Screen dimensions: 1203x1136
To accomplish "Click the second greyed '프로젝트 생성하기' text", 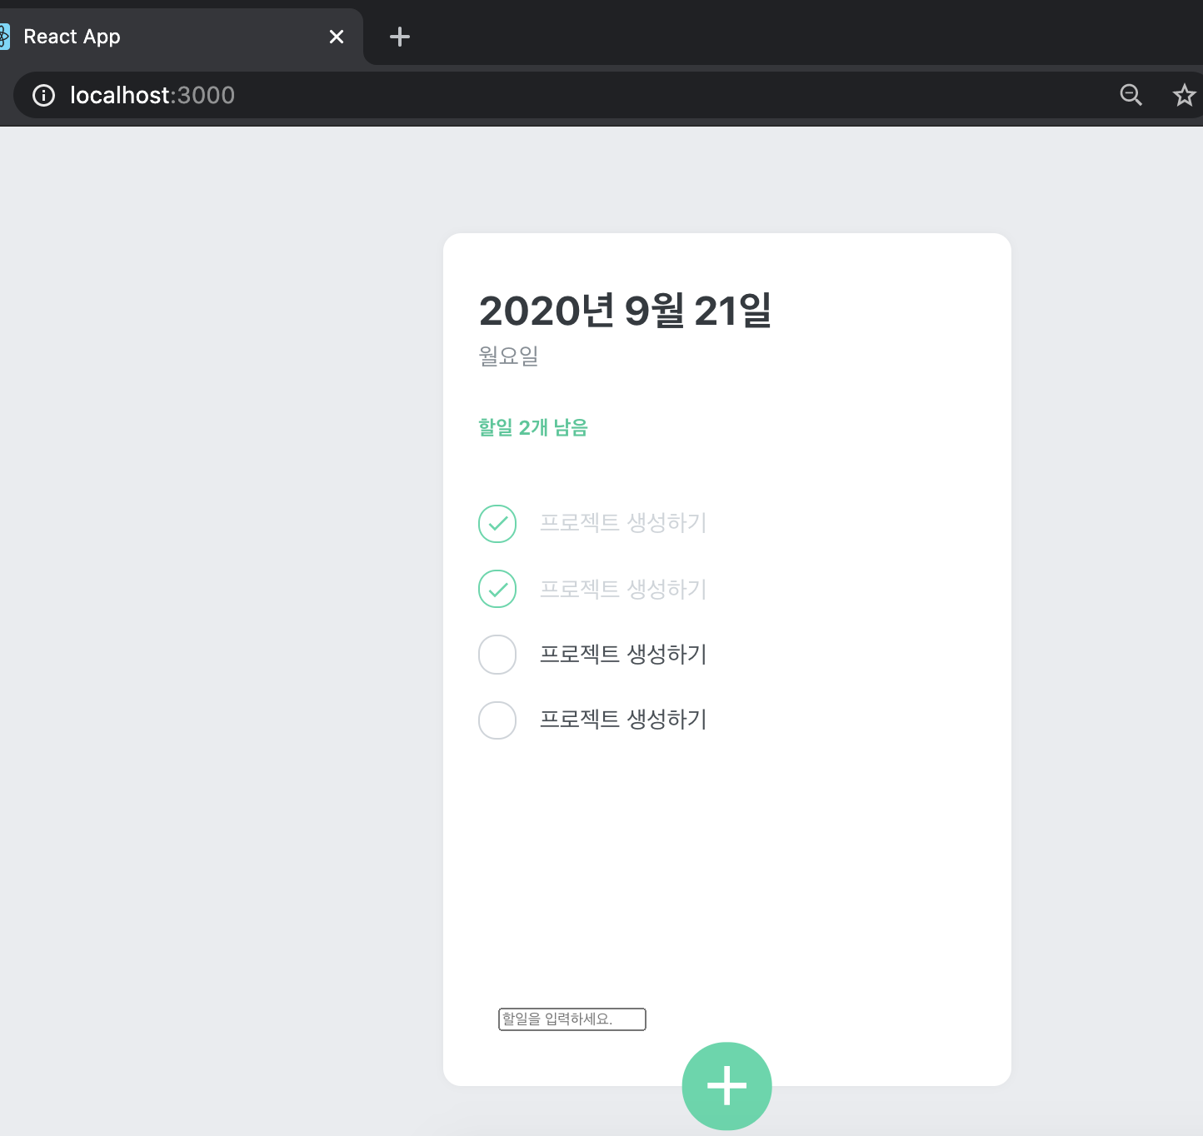I will pyautogui.click(x=623, y=589).
